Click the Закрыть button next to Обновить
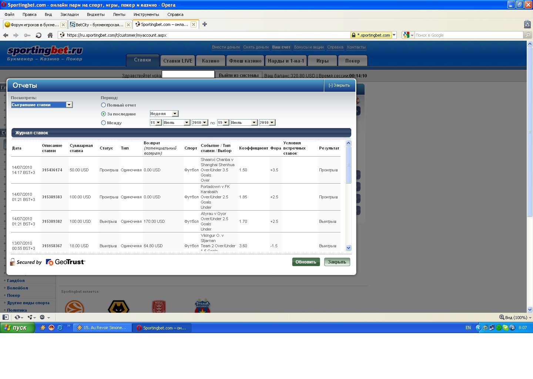 pos(337,262)
